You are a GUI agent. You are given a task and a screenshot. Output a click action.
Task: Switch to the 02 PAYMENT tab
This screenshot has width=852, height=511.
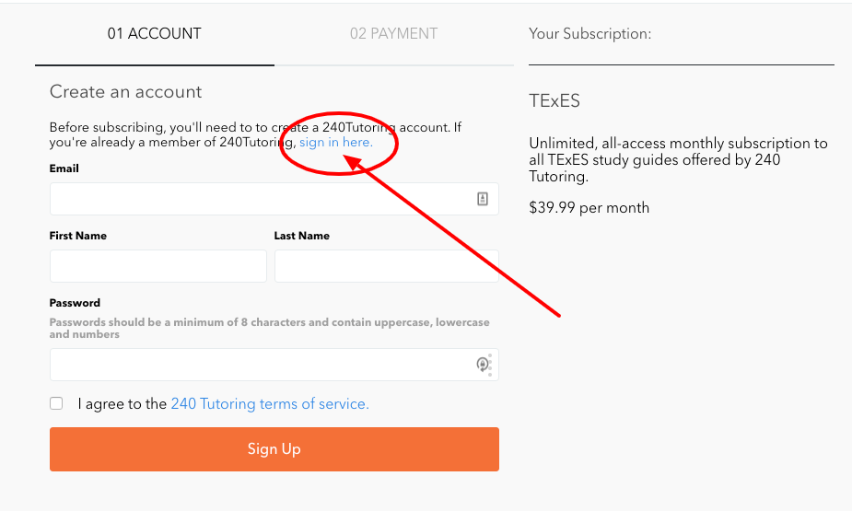point(394,34)
